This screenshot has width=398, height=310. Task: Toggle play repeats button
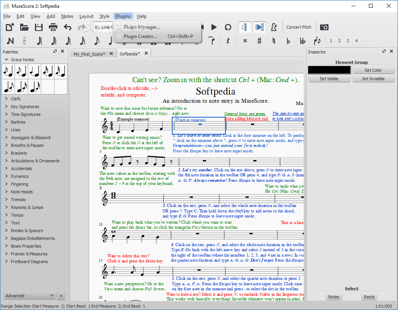pos(245,27)
